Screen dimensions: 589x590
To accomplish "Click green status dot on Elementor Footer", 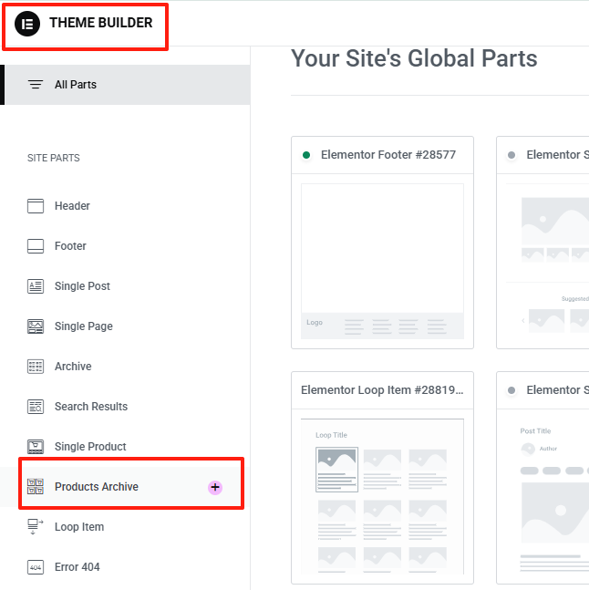I will pyautogui.click(x=306, y=155).
